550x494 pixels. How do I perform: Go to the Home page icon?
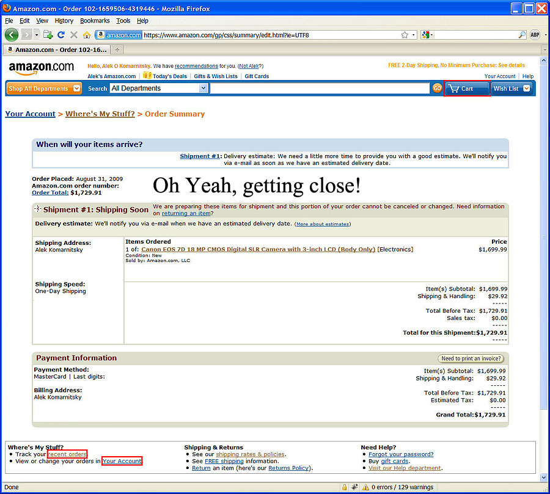click(x=87, y=35)
